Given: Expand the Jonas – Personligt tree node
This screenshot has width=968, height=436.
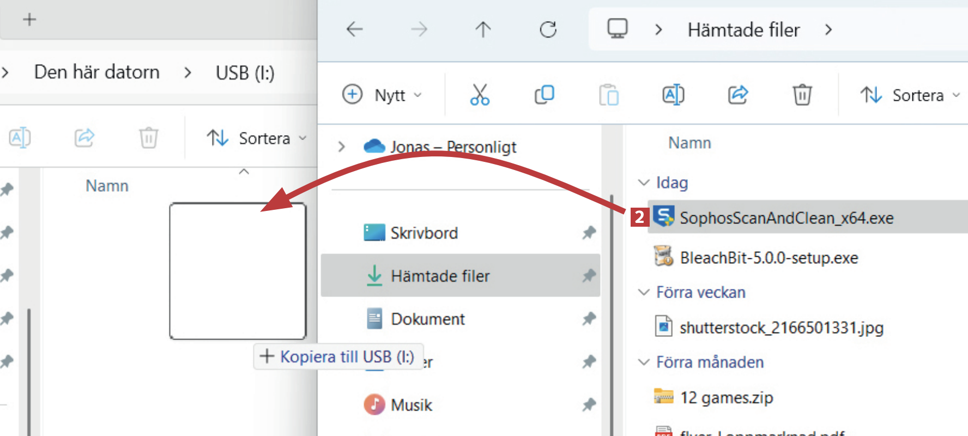Looking at the screenshot, I should tap(342, 147).
